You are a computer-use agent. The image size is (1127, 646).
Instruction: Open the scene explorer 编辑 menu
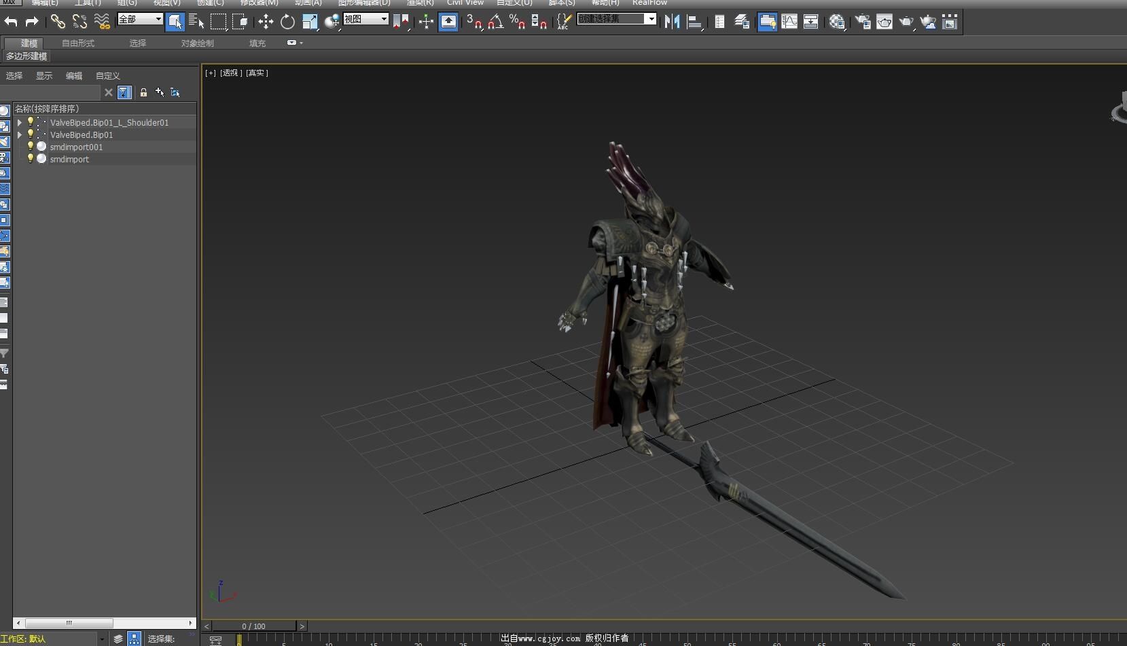pyautogui.click(x=74, y=76)
